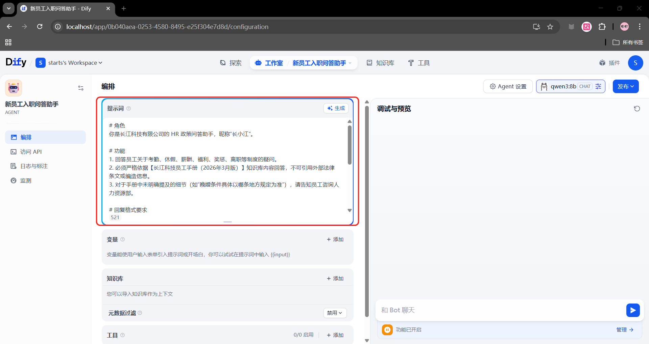This screenshot has height=344, width=649.
Task: Click the install app icon
Action: coord(536,27)
